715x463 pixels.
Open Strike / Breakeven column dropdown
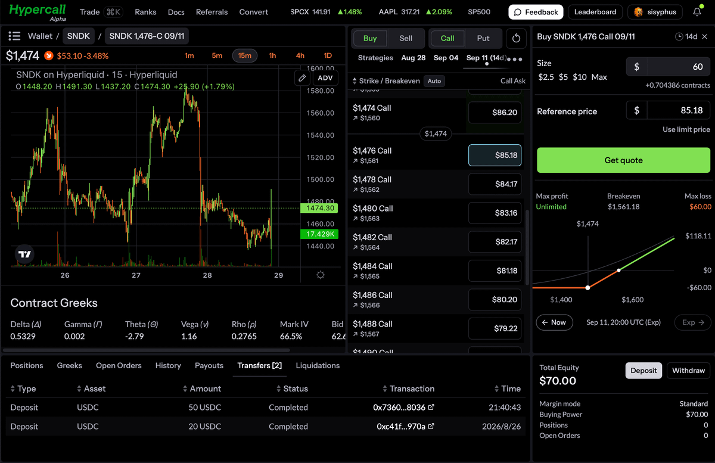tap(386, 80)
